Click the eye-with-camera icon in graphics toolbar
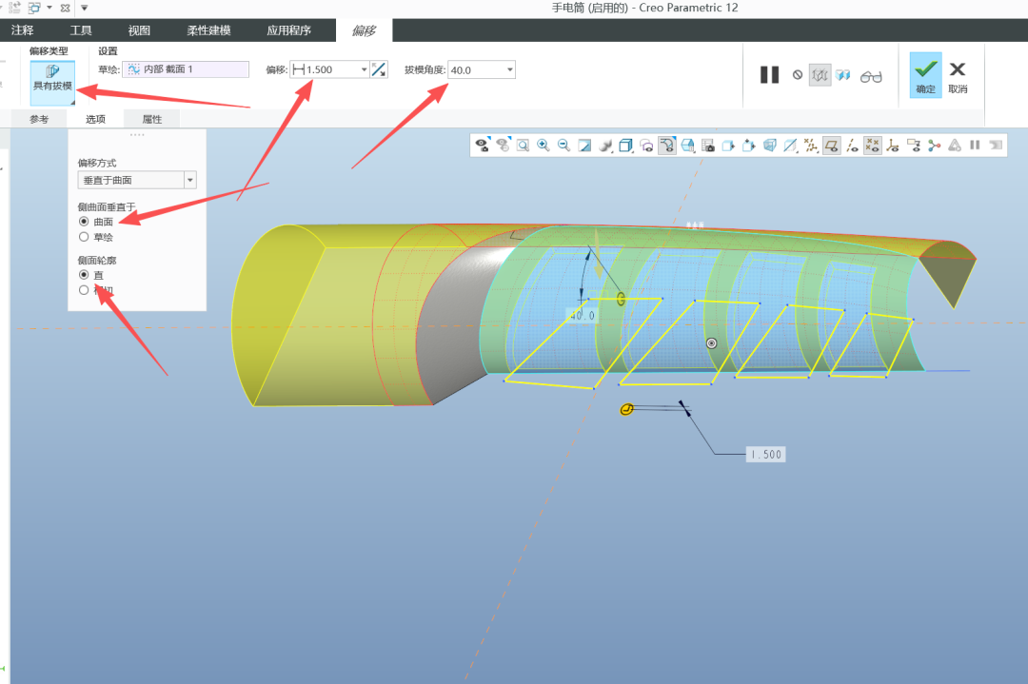This screenshot has width=1028, height=684. [483, 146]
